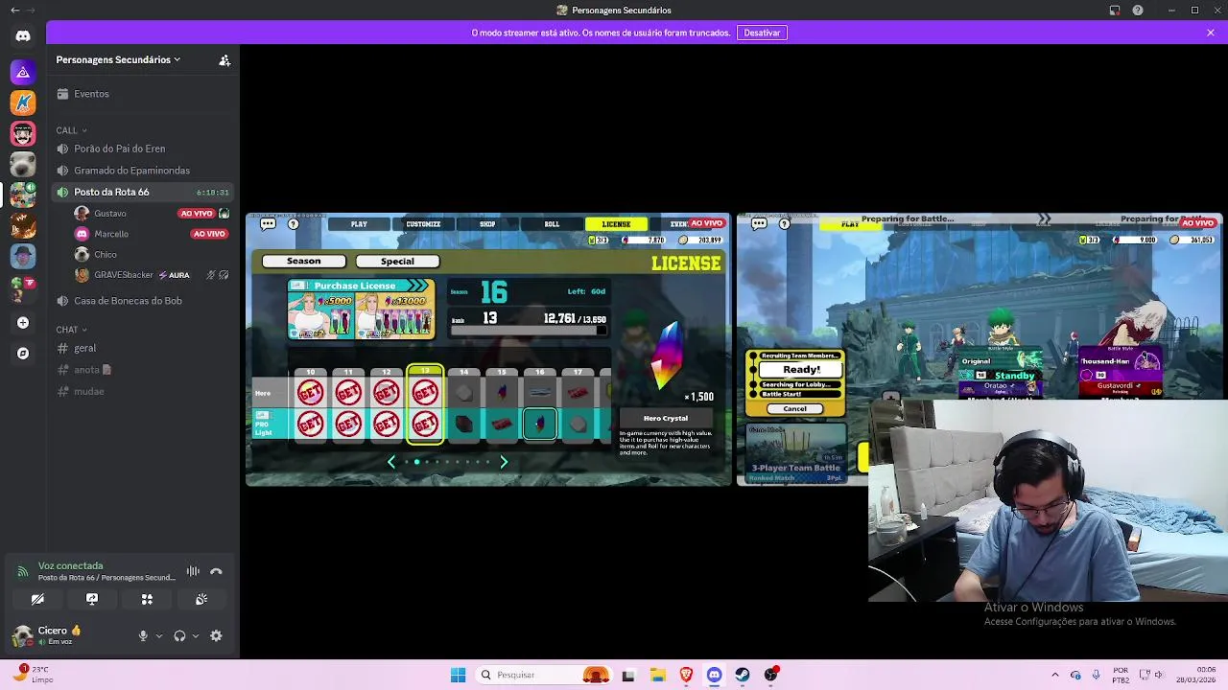The height and width of the screenshot is (690, 1228).
Task: Show hidden system tray icons
Action: click(x=1054, y=675)
